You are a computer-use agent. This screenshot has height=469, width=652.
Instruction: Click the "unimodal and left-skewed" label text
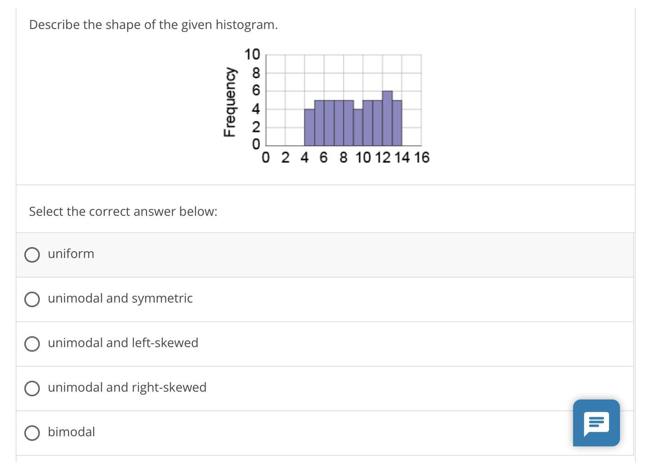pos(123,342)
